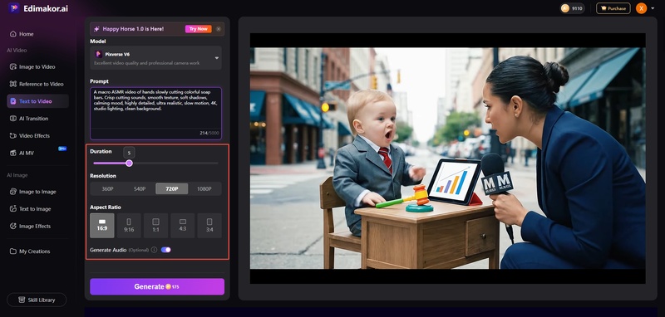This screenshot has height=317, width=665.
Task: Click the Generate button
Action: [x=157, y=287]
